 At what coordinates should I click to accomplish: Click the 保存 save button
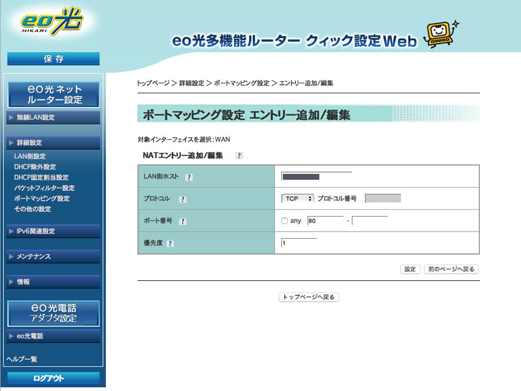pyautogui.click(x=53, y=59)
